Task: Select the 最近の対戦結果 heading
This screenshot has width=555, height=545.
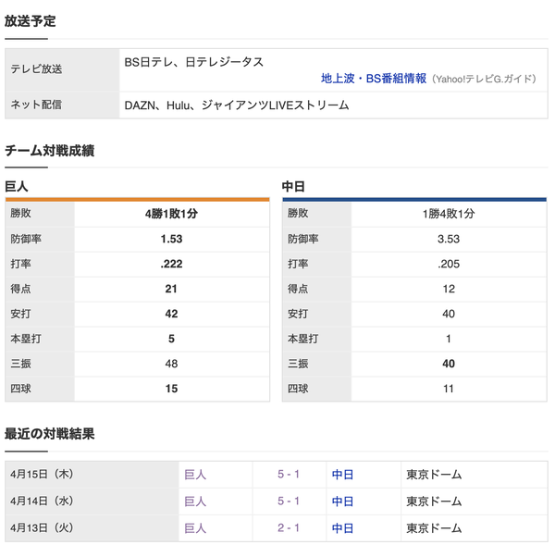Action: click(50, 434)
